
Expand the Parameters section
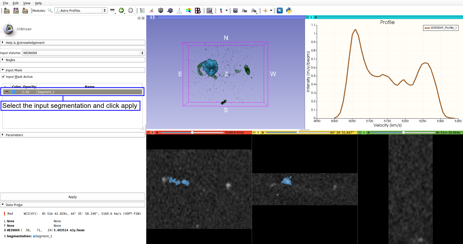(x=72, y=135)
